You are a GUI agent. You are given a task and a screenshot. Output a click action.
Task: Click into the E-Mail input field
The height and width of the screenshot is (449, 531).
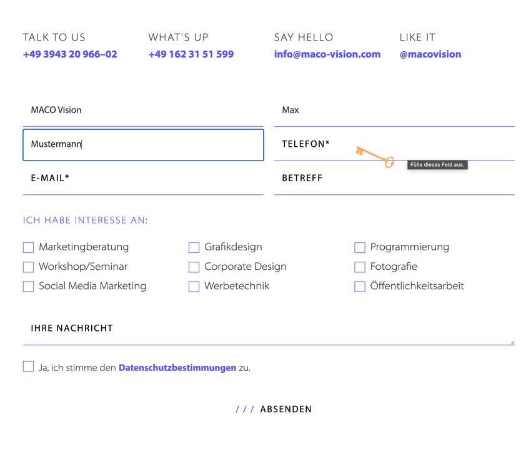(x=143, y=179)
